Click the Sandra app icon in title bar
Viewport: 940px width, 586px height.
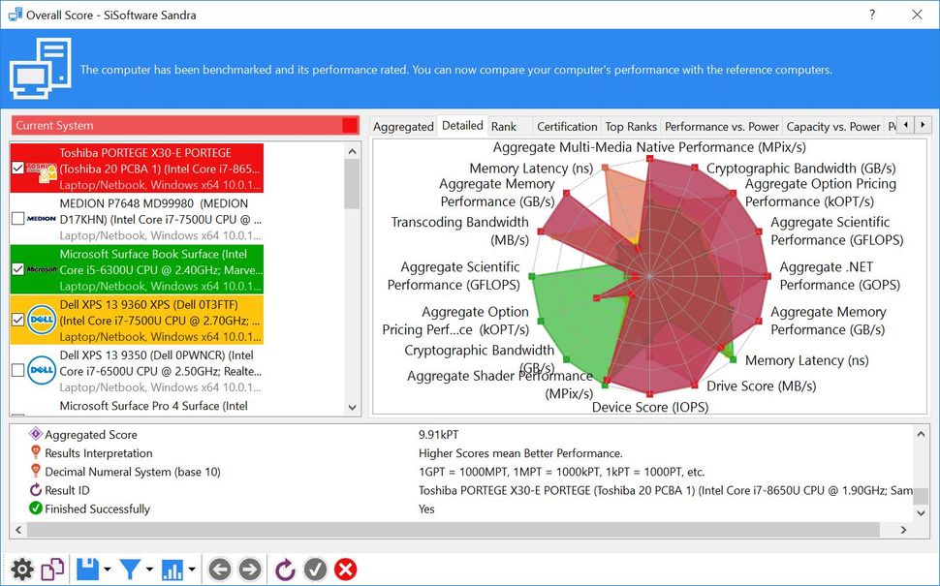pos(15,15)
